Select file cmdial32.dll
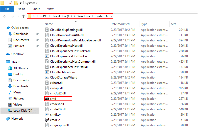The width and height of the screenshot is (198, 128). (58, 109)
